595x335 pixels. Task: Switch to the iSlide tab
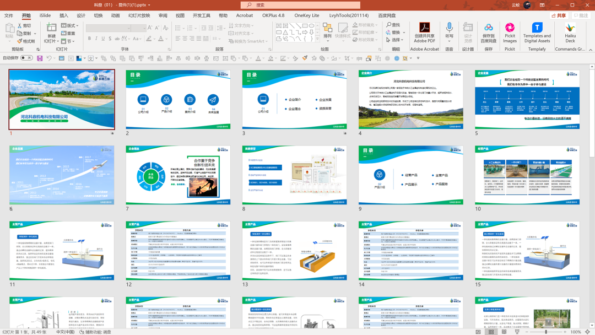point(45,15)
